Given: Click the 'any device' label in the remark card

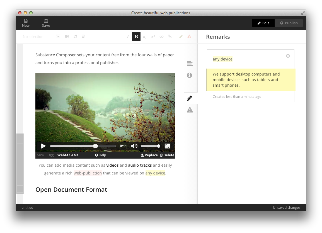Looking at the screenshot, I should coord(222,59).
